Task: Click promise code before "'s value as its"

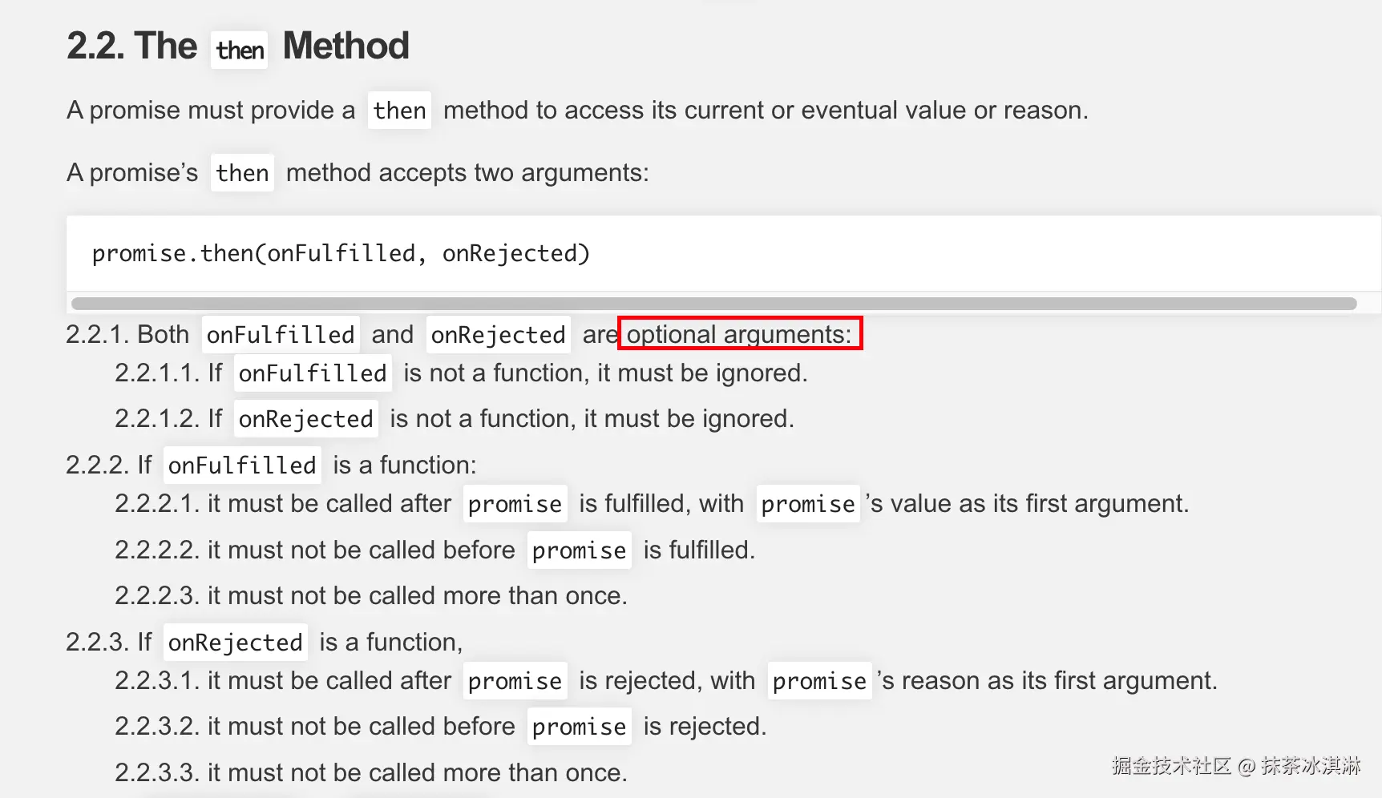Action: point(808,504)
